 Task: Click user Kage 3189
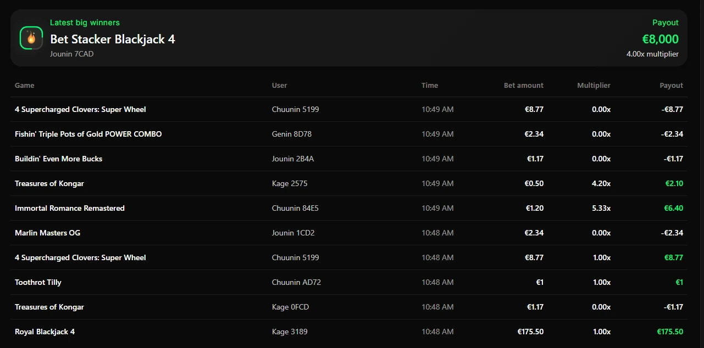coord(290,332)
